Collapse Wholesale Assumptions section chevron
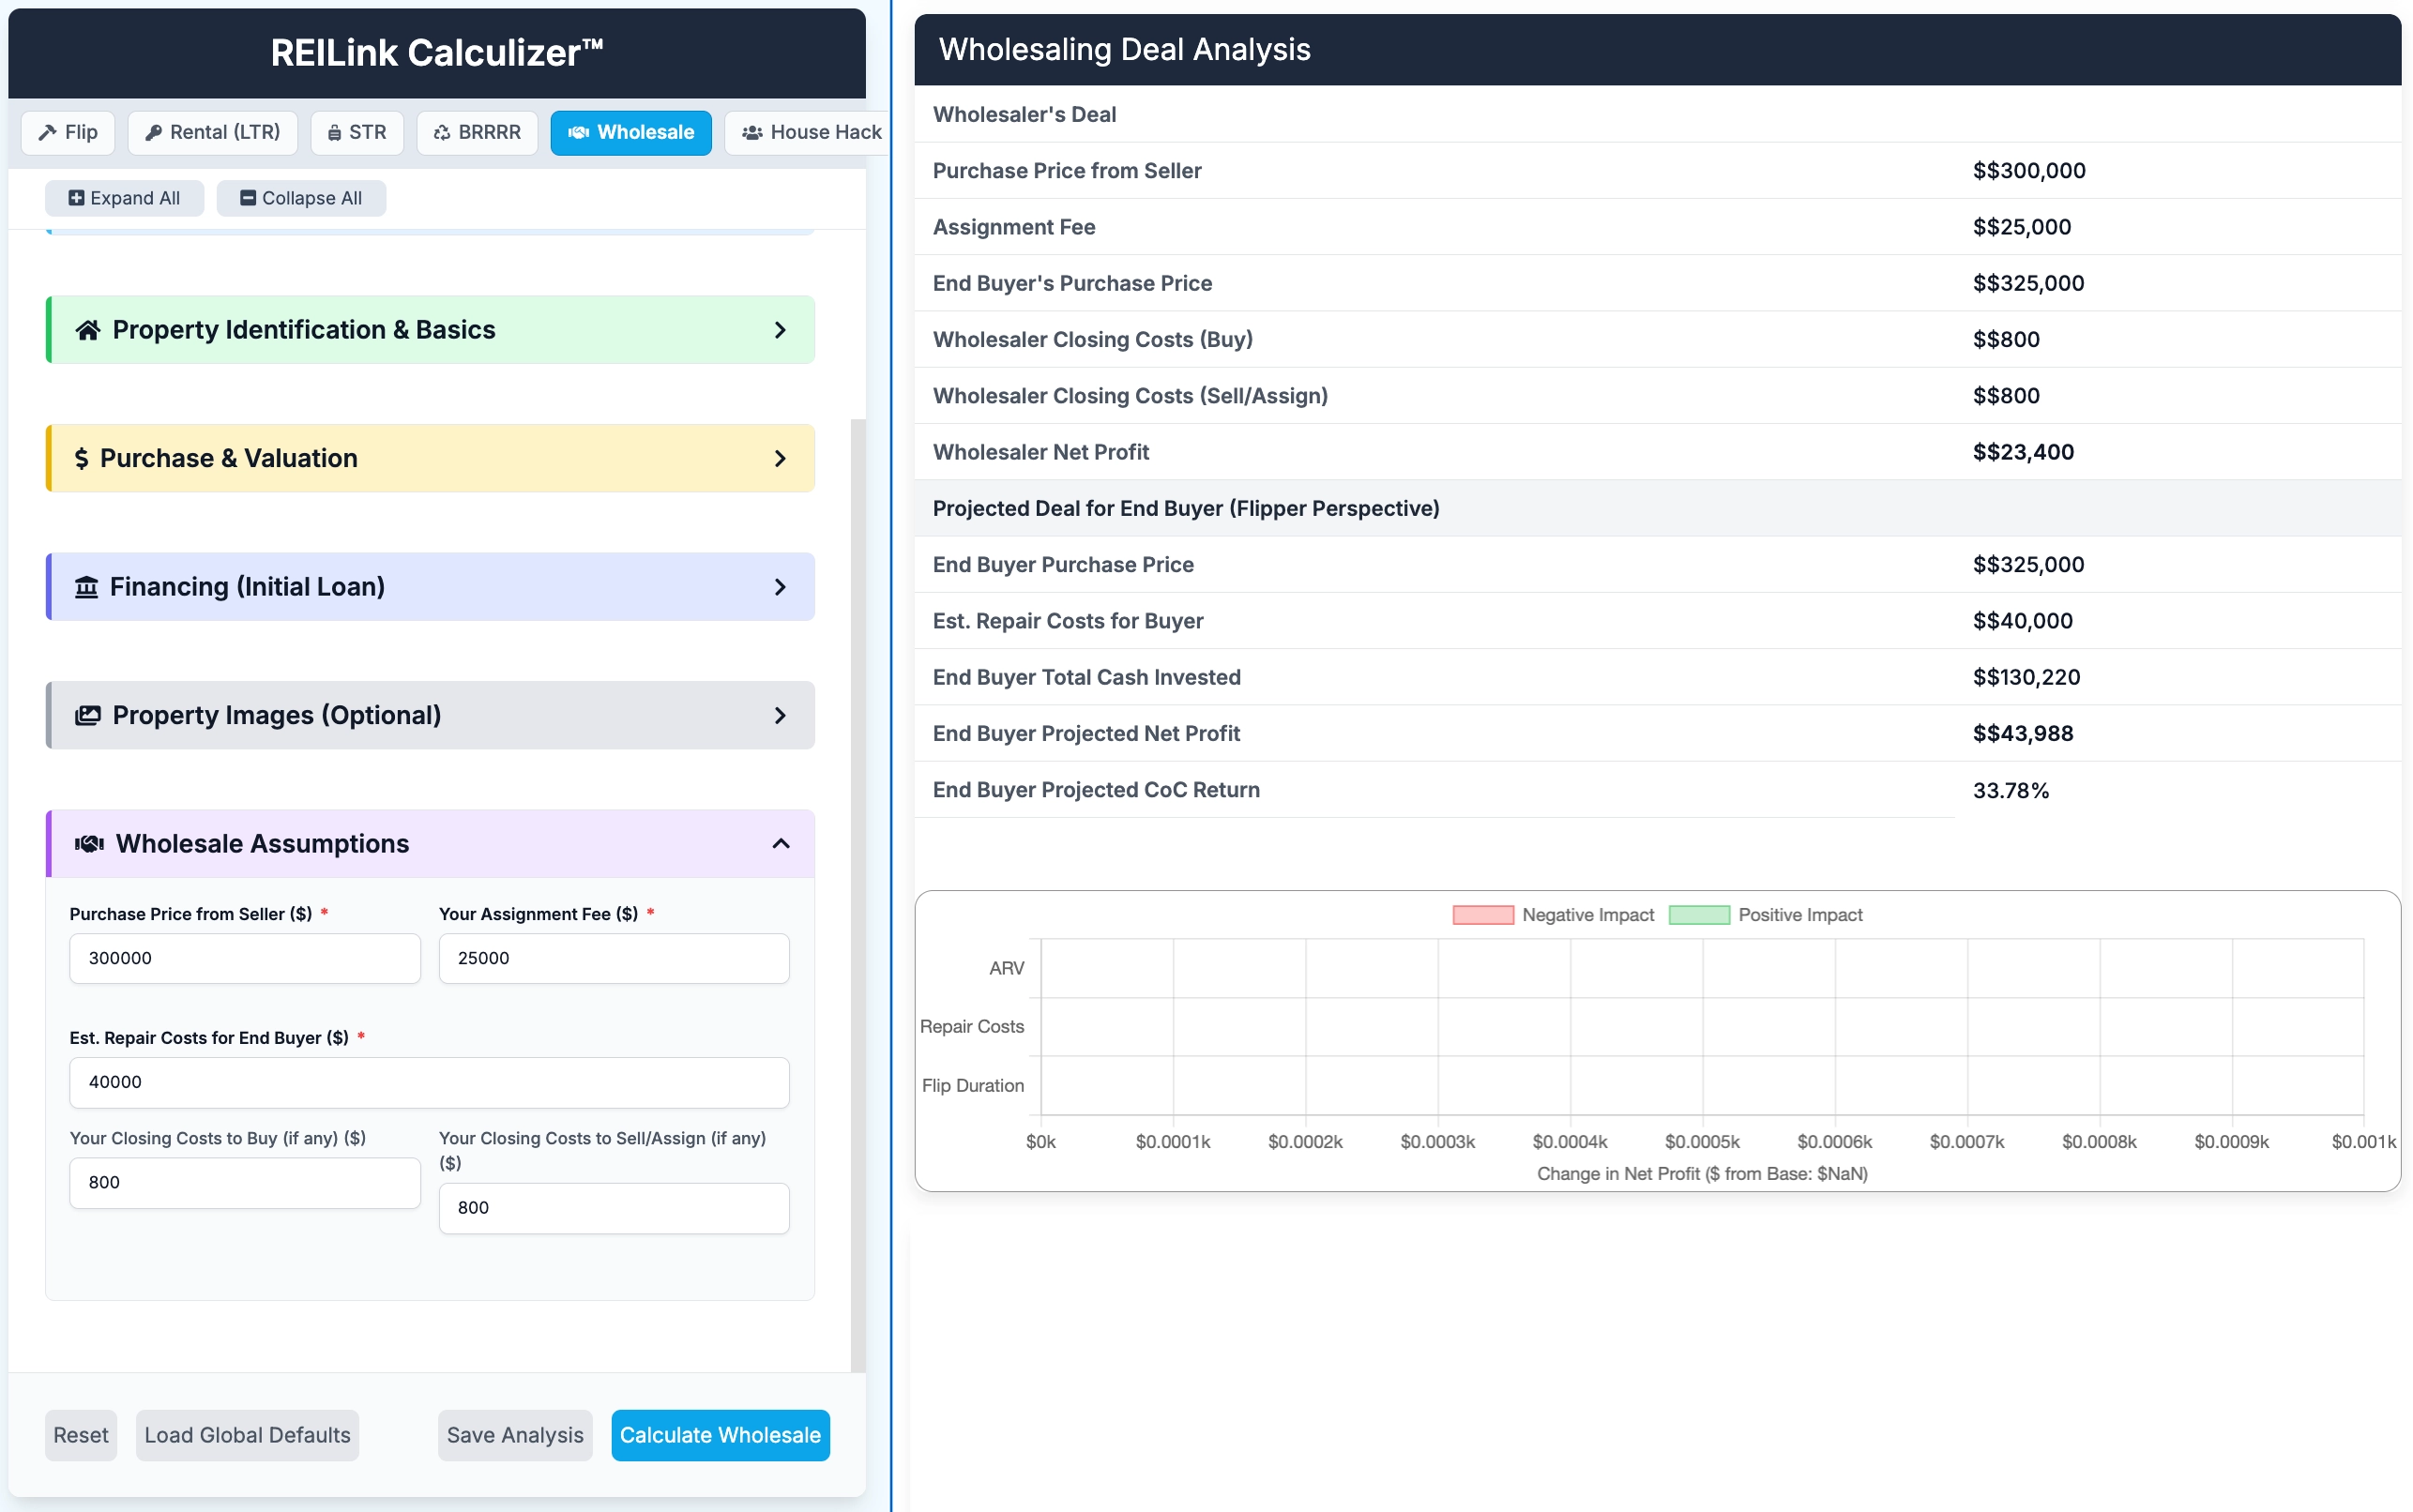Image resolution: width=2413 pixels, height=1512 pixels. (x=780, y=844)
